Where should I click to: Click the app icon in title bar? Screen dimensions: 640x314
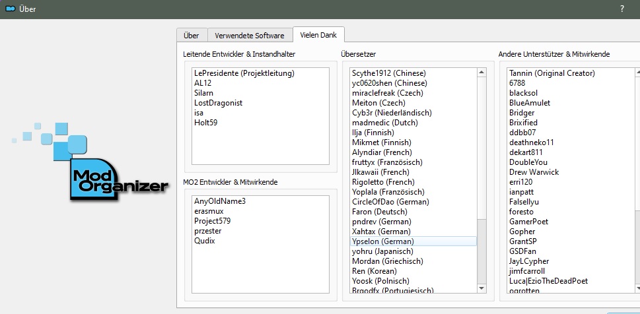click(11, 9)
